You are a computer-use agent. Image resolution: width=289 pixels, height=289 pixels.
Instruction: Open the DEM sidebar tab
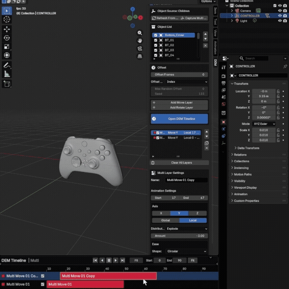215,63
